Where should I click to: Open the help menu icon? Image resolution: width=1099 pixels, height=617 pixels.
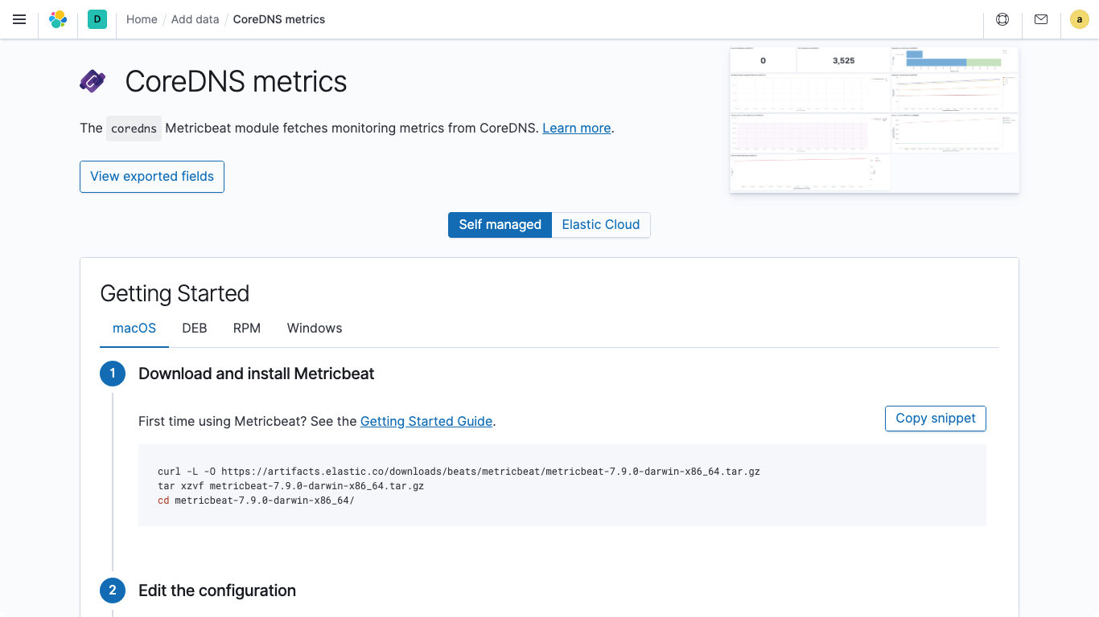click(x=1002, y=19)
